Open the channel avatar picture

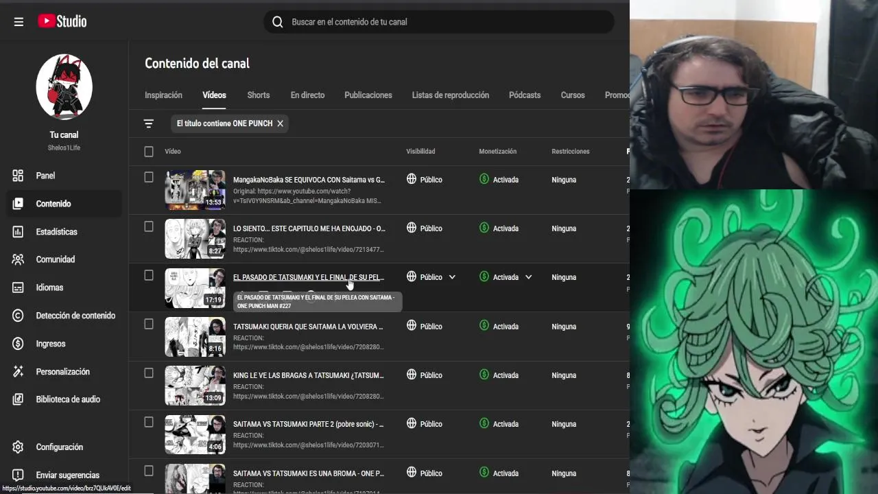click(x=64, y=86)
